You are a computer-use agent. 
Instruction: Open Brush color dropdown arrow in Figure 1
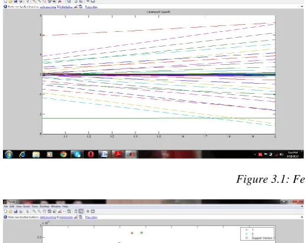[63, 211]
